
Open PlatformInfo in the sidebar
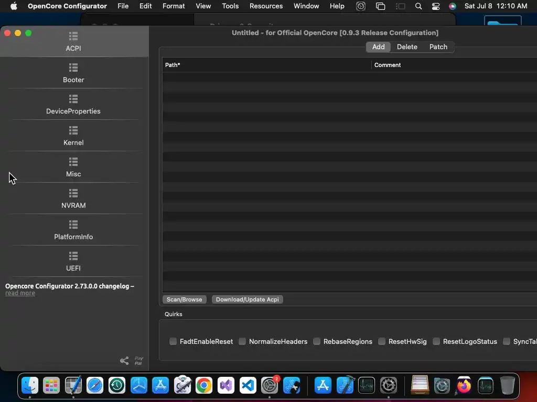73,230
